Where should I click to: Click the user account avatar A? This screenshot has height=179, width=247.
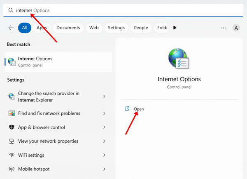pyautogui.click(x=236, y=28)
